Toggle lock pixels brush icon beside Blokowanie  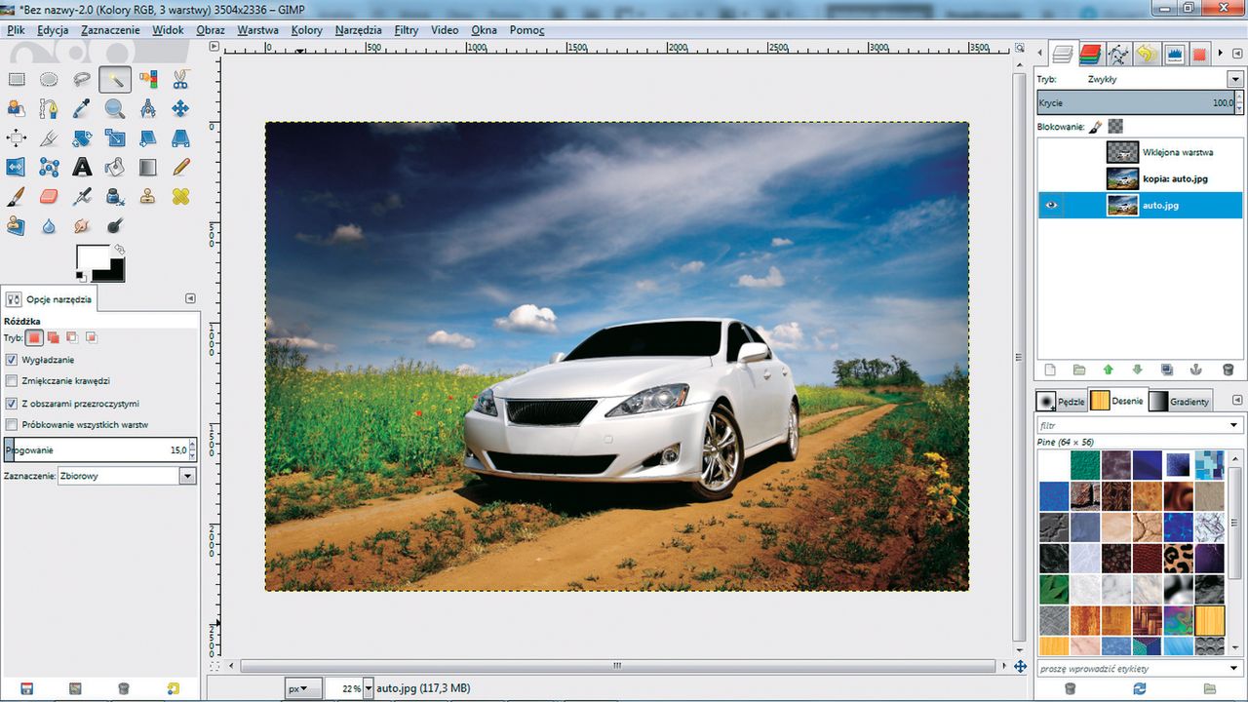click(1096, 127)
